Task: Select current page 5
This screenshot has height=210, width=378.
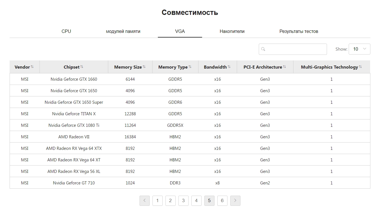Action: tap(209, 200)
